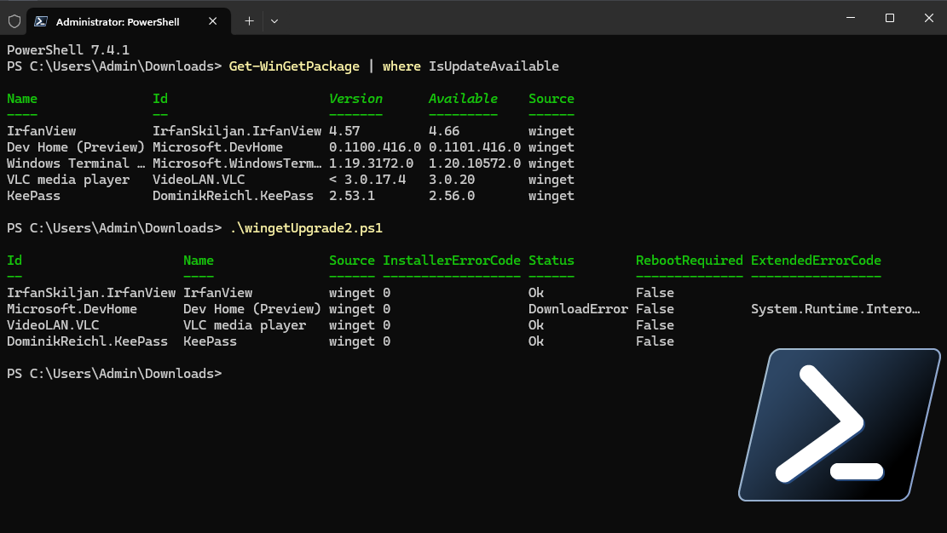Close the Administrator: PowerShell tab

pyautogui.click(x=212, y=21)
